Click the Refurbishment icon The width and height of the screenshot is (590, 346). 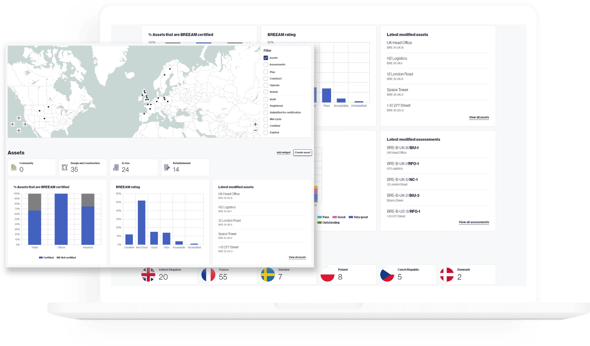[167, 168]
